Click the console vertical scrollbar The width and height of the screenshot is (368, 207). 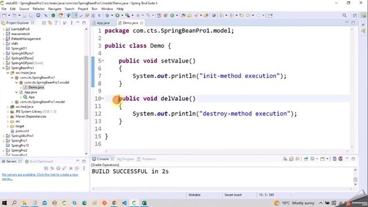pos(355,179)
